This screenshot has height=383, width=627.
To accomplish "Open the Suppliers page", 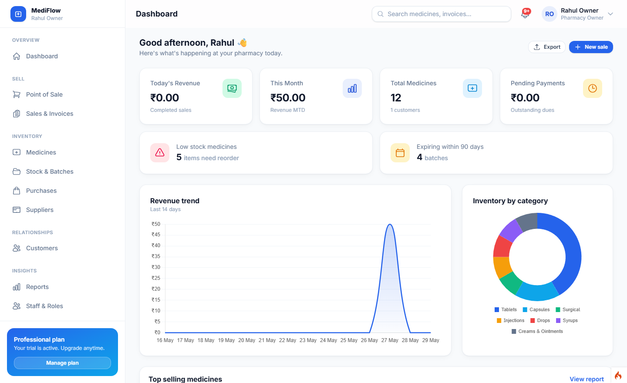I will click(63, 210).
